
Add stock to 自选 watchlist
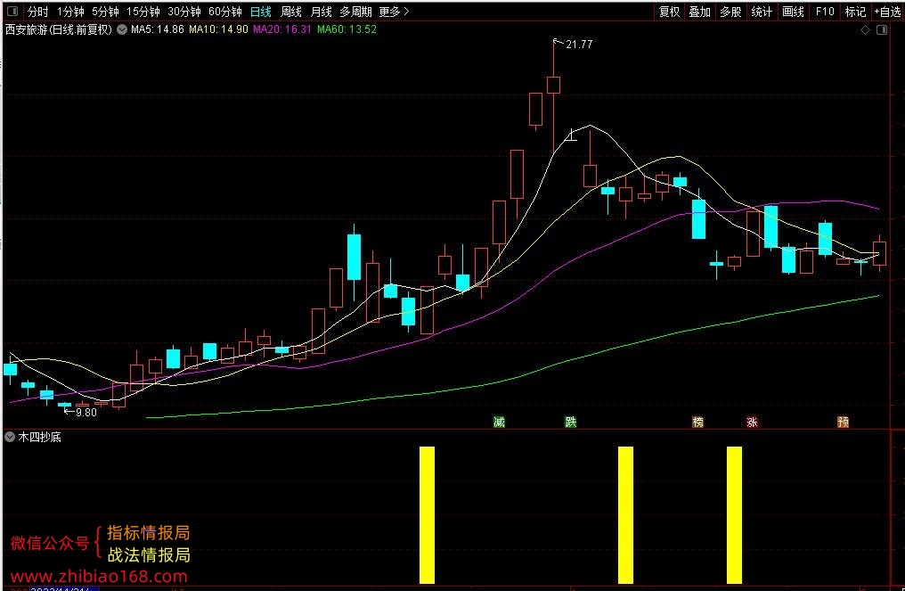888,12
